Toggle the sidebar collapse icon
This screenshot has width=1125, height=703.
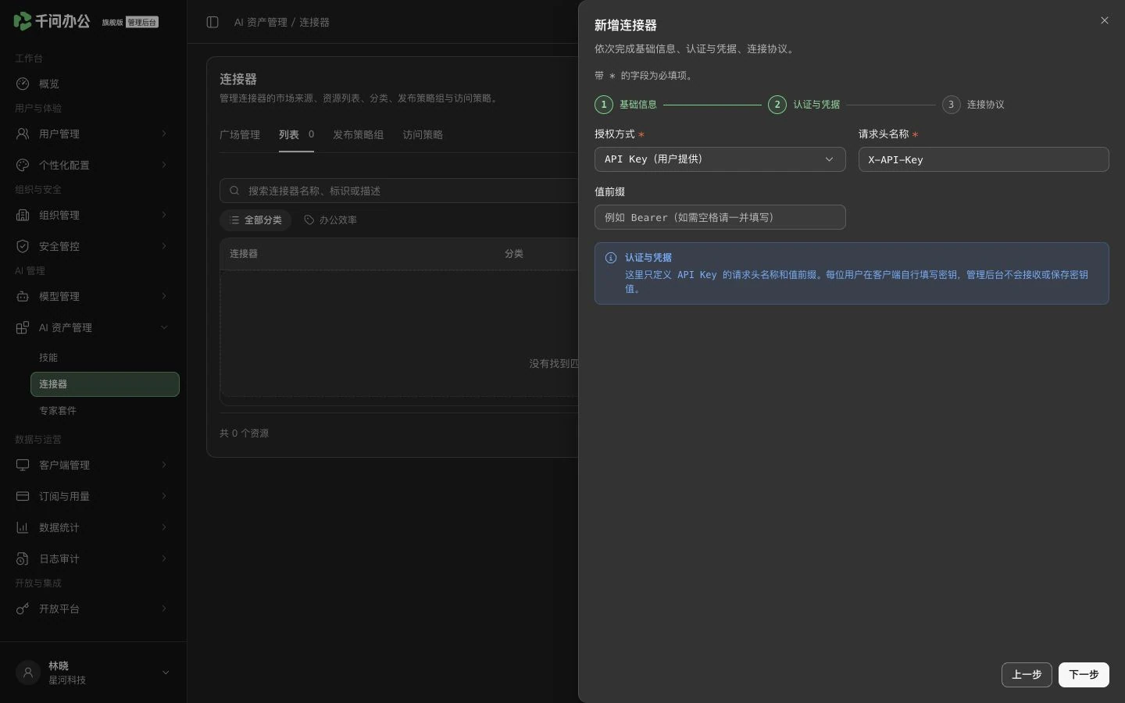[212, 22]
